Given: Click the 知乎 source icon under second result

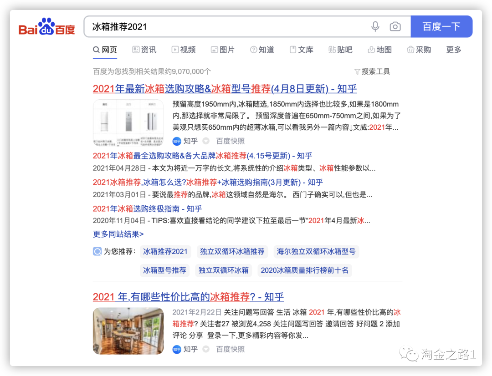Looking at the screenshot, I should (x=177, y=349).
